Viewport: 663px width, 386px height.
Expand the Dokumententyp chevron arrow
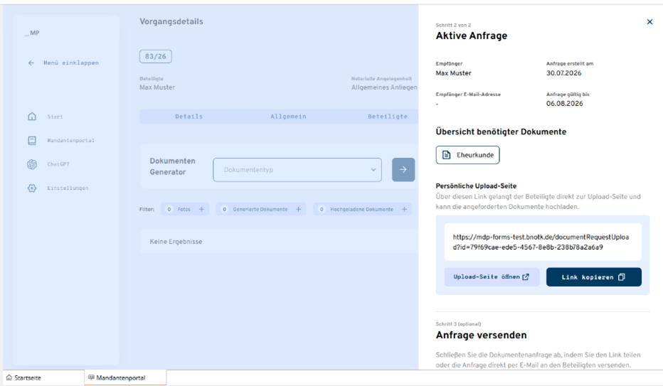coord(373,170)
